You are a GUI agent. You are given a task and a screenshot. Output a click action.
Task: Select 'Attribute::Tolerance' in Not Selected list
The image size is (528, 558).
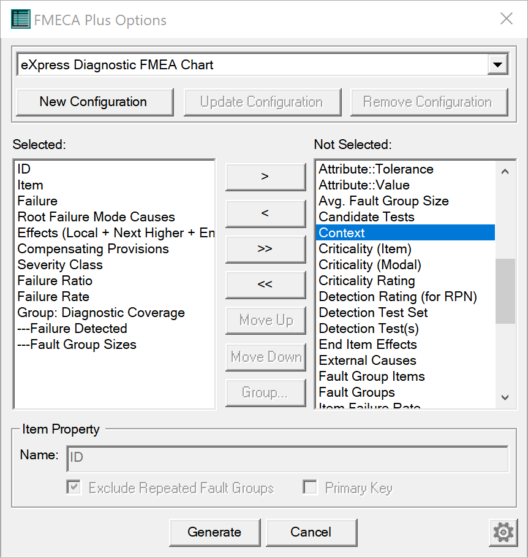tap(405, 169)
